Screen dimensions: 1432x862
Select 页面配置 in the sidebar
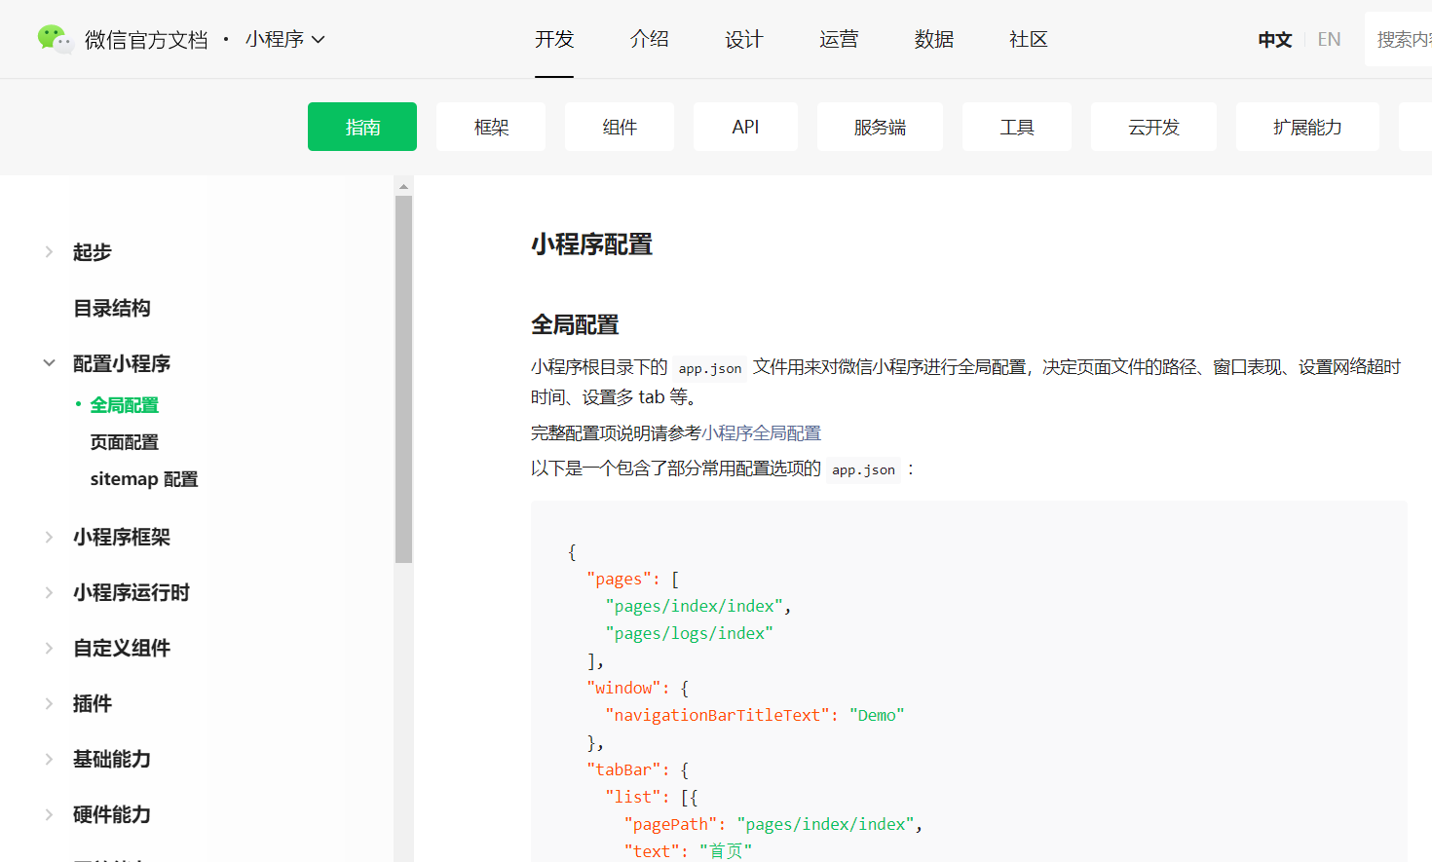tap(125, 442)
